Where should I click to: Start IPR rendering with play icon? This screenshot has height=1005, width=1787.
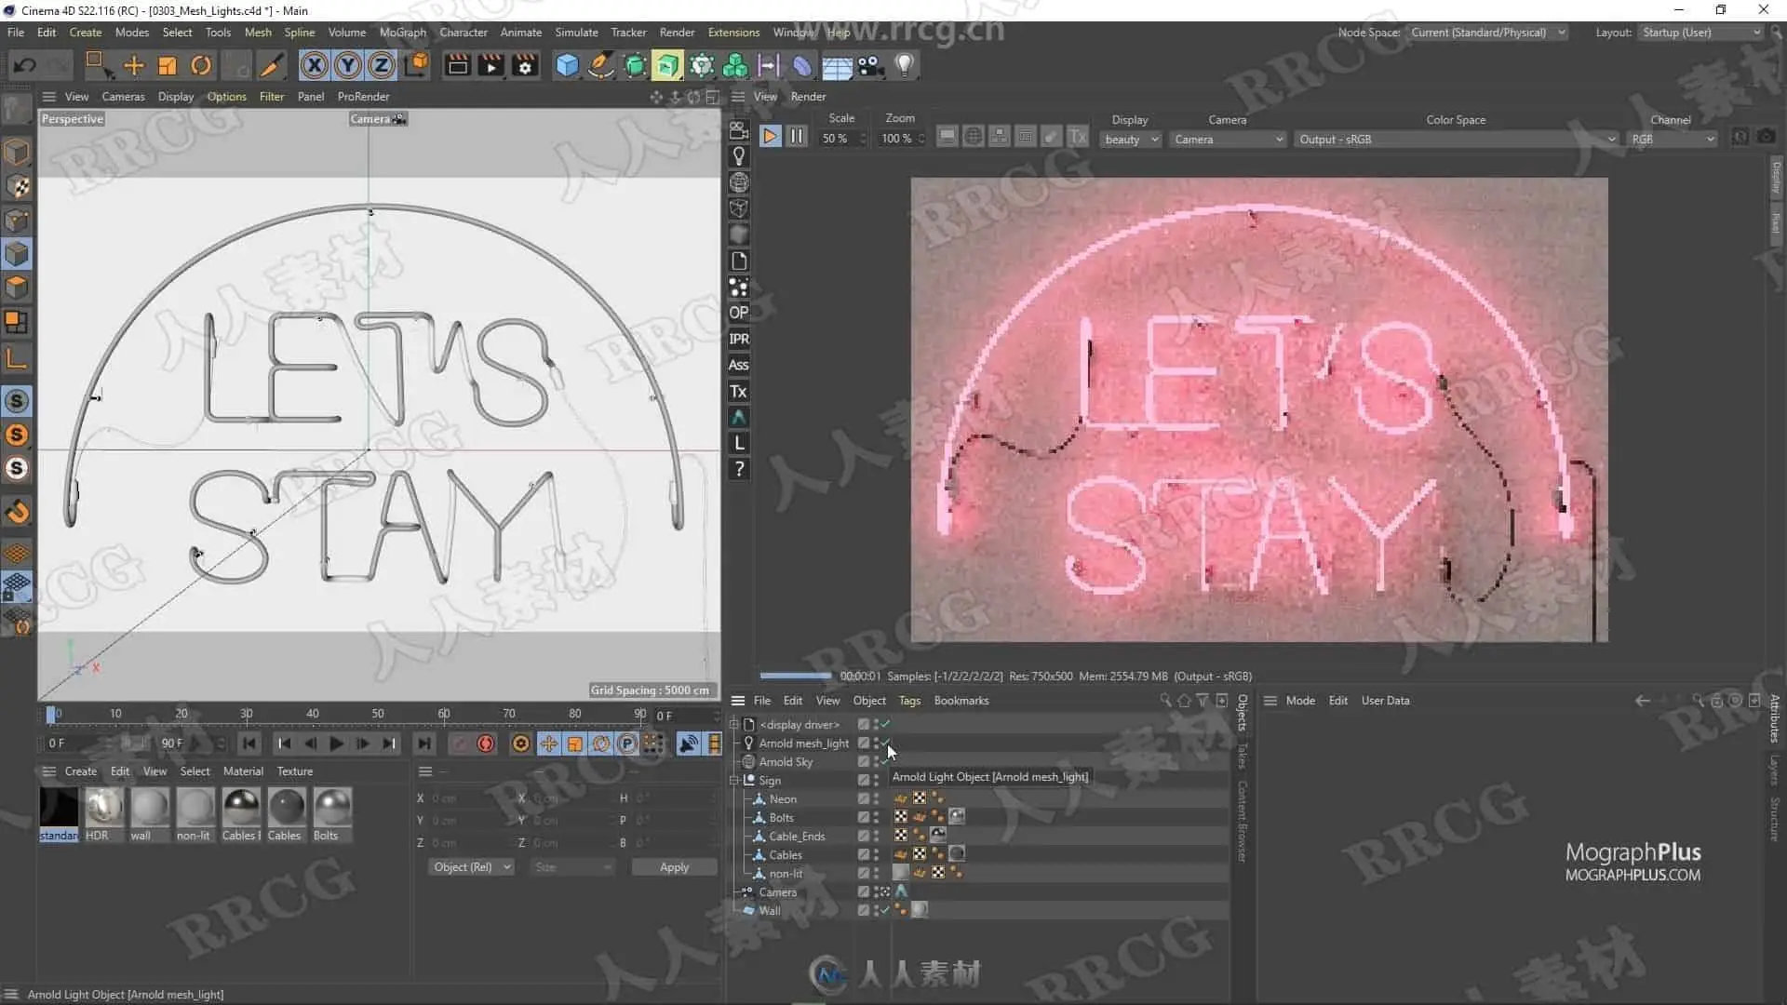click(x=770, y=137)
